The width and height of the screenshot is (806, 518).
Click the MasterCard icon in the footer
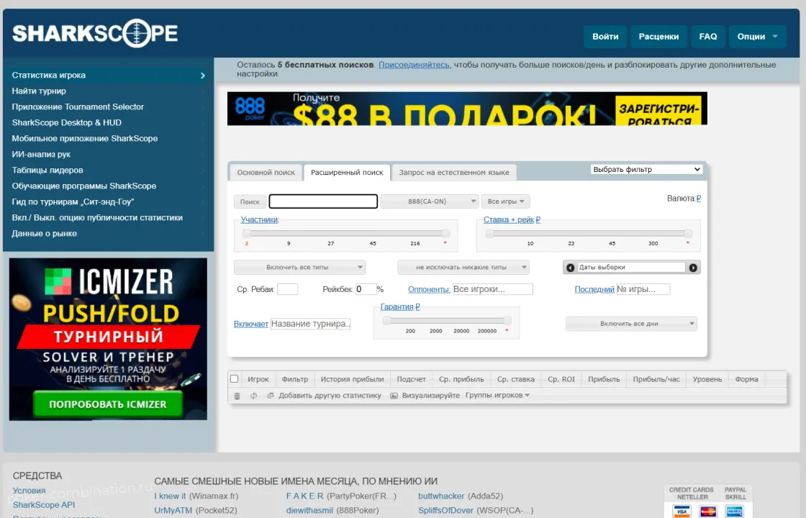coord(708,512)
